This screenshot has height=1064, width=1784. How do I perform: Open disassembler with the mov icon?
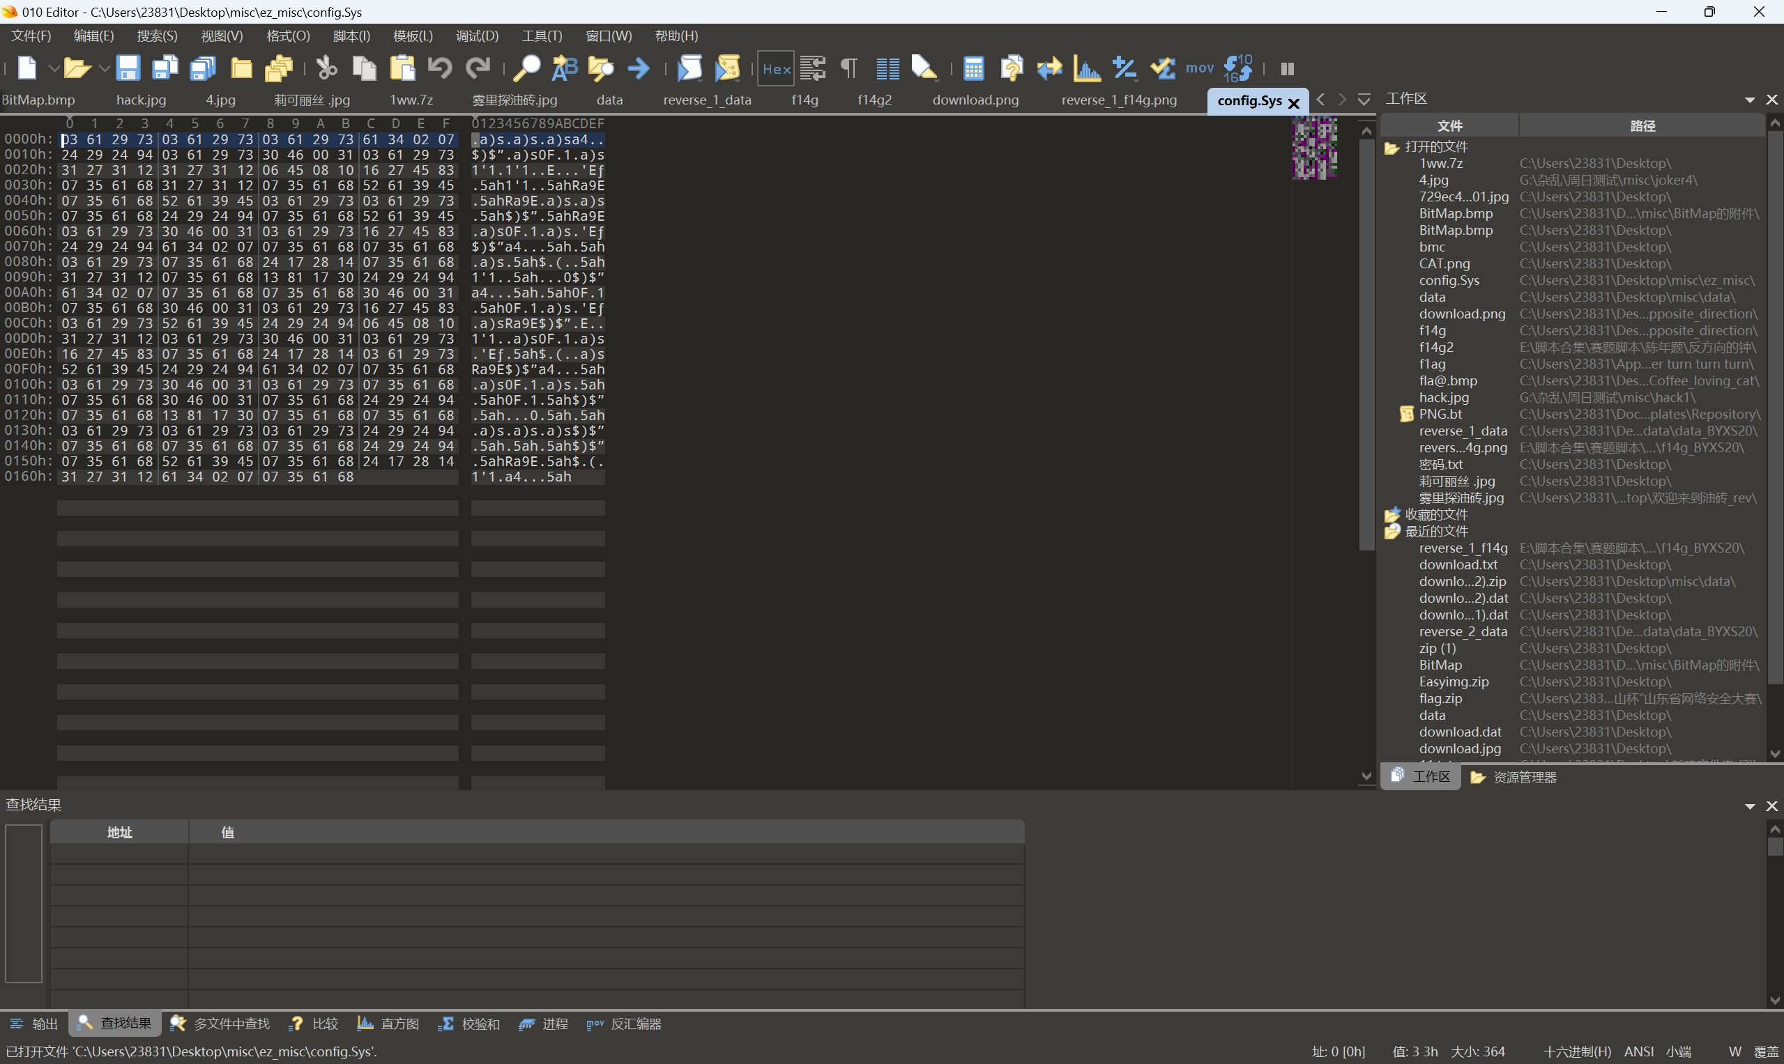(1199, 68)
